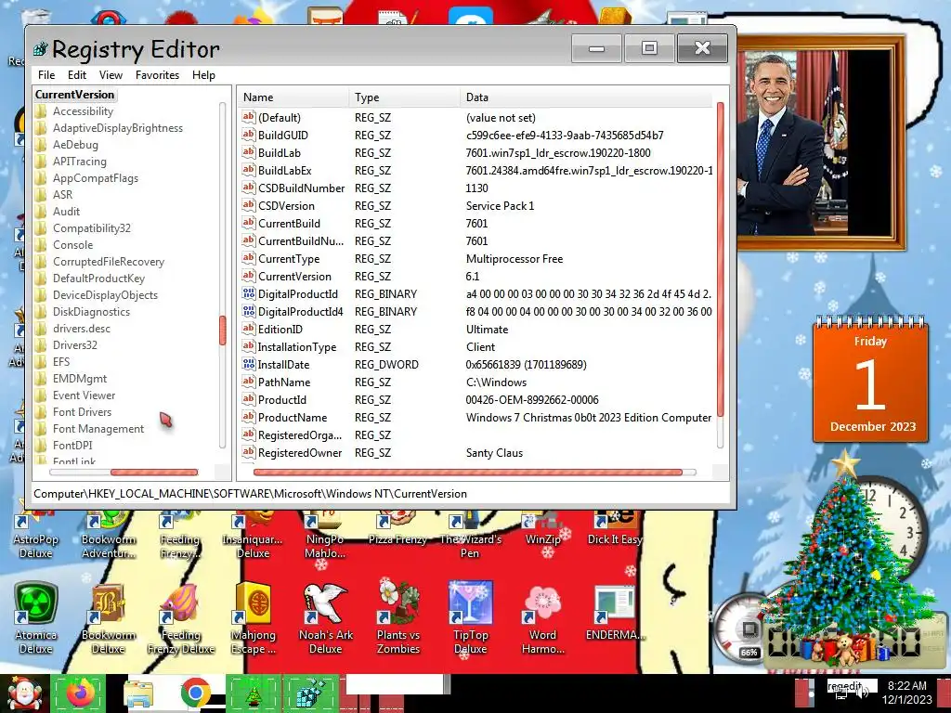Click the Mahjong Escape desktop shortcut
951x713 pixels.
pyautogui.click(x=253, y=618)
